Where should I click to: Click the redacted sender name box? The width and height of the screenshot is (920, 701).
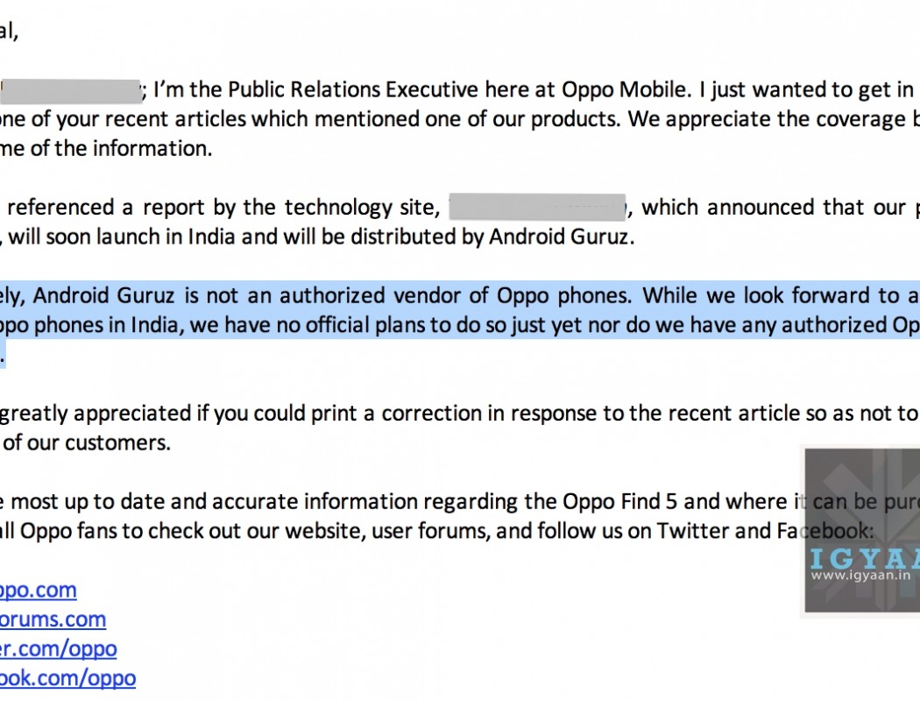pos(71,90)
